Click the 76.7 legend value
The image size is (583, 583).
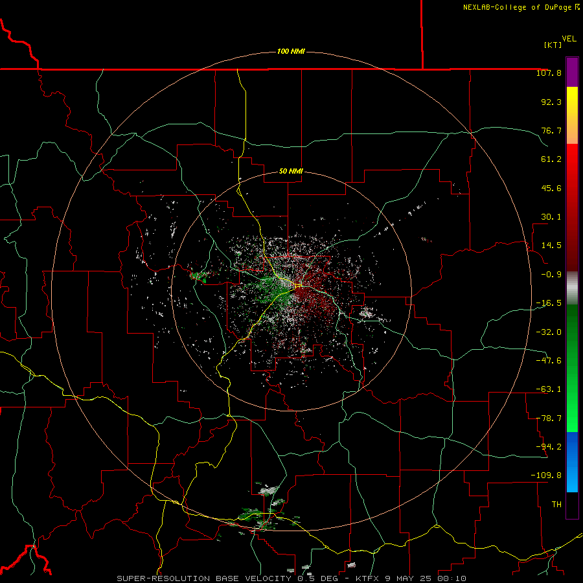tap(551, 130)
